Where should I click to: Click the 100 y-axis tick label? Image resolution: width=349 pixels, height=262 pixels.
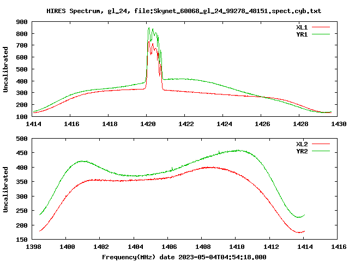tap(22, 117)
